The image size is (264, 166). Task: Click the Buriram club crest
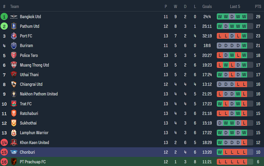14,46
